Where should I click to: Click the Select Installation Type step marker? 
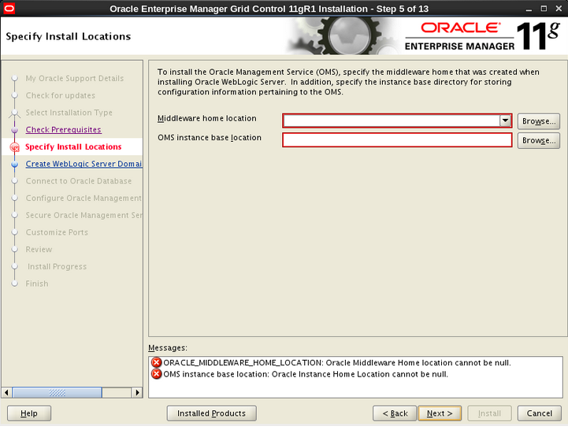click(x=14, y=113)
